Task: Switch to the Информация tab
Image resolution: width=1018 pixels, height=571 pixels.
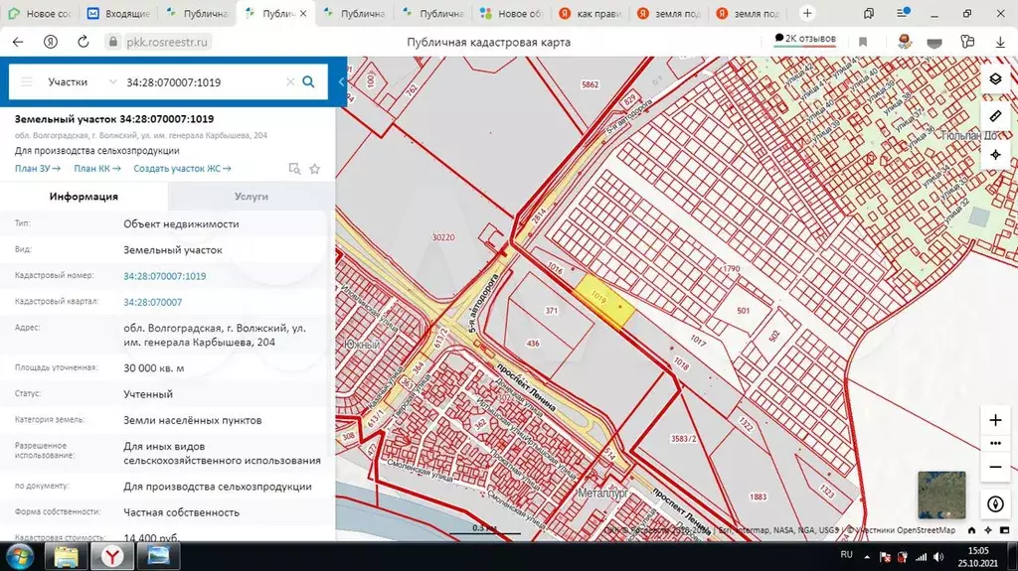Action: [x=84, y=197]
